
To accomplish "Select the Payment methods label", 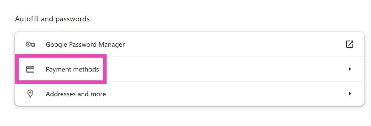I will tap(72, 69).
